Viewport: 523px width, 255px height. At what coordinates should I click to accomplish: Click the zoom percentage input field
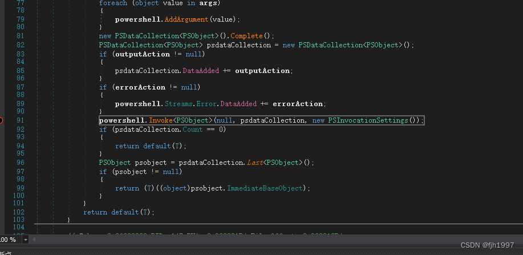pos(11,240)
